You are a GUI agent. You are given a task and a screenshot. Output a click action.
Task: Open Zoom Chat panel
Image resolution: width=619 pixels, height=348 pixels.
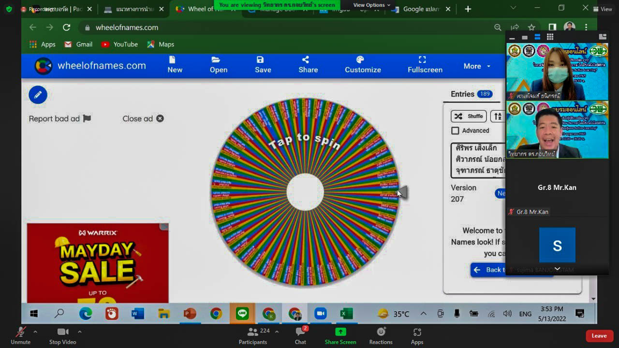(x=300, y=335)
